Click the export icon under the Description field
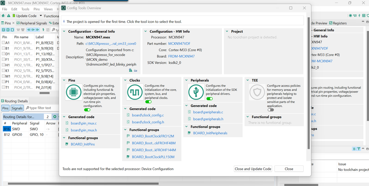The image size is (369, 186). tap(131, 70)
